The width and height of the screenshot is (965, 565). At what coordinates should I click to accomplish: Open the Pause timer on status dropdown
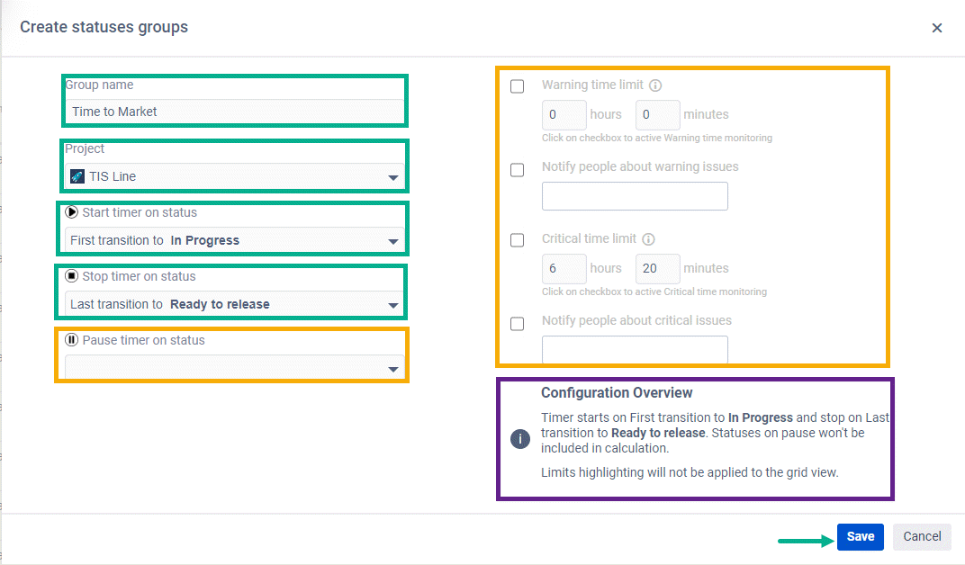(234, 368)
